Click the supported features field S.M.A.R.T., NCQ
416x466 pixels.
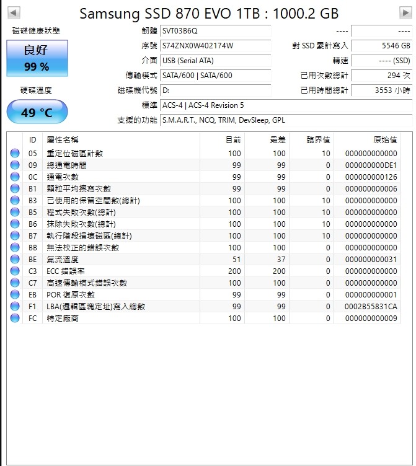point(286,120)
